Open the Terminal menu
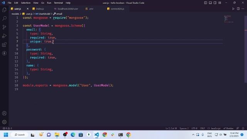 coord(58,3)
